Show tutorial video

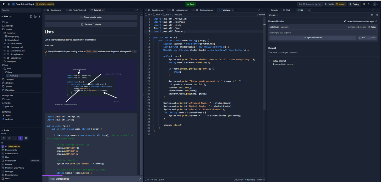[91, 17]
